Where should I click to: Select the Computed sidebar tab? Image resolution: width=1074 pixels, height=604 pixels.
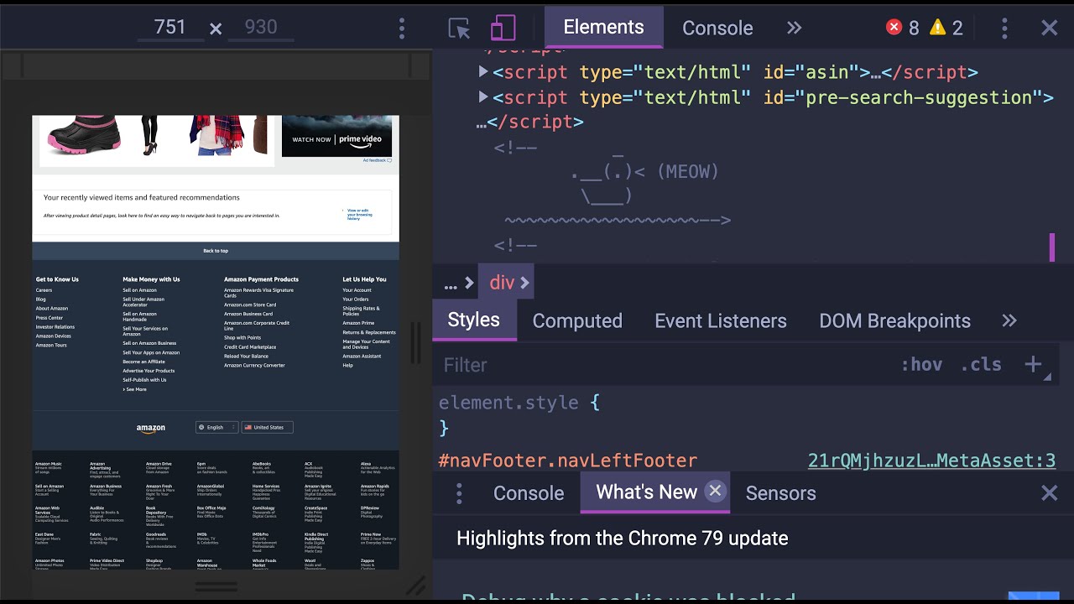pos(577,320)
